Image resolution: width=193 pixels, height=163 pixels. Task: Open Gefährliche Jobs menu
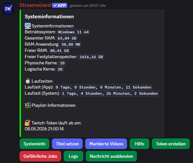coord(40,156)
